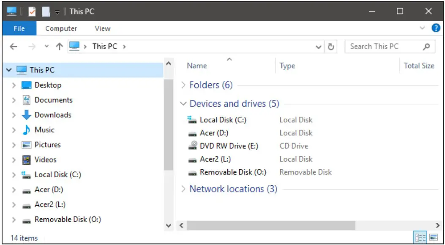Open Local Disk (C:) from Devices and drives

tap(221, 120)
